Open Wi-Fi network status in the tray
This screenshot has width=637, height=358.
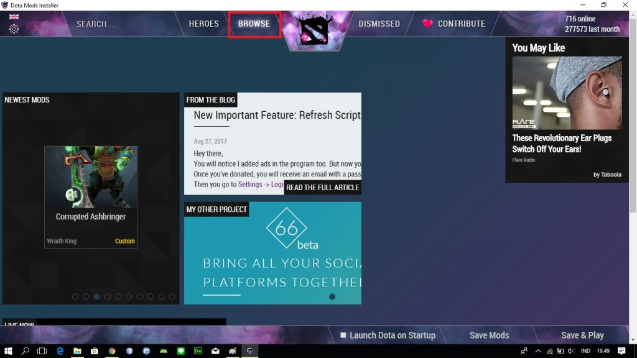(550, 351)
